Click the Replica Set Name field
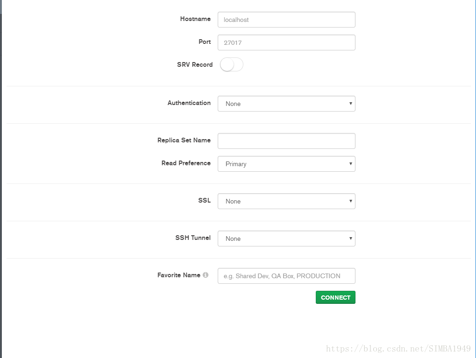The image size is (476, 358). point(286,141)
